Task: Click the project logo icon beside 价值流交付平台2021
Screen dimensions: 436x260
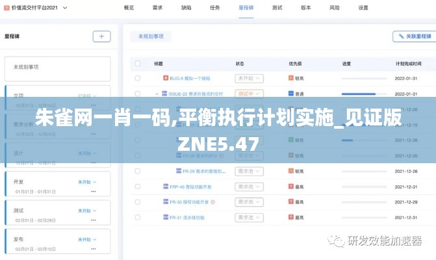Action: tap(6, 8)
